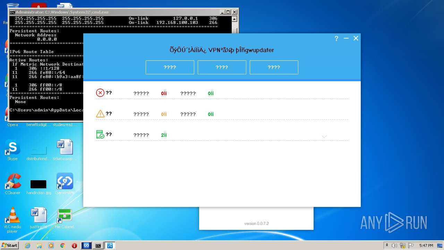Open the Start menu
This screenshot has width=444, height=250.
click(10, 245)
